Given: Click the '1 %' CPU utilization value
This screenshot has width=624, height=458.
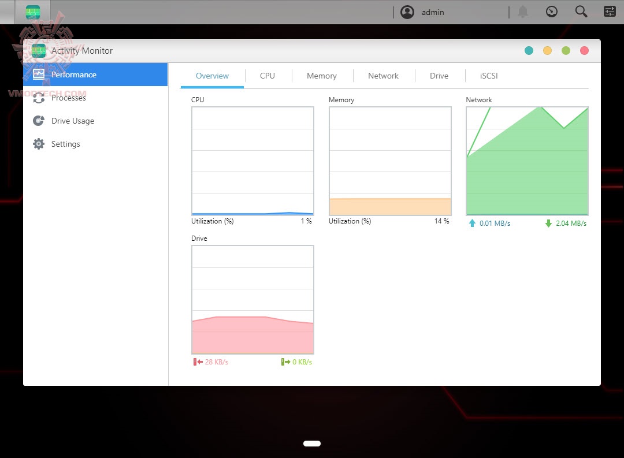Looking at the screenshot, I should (x=306, y=221).
